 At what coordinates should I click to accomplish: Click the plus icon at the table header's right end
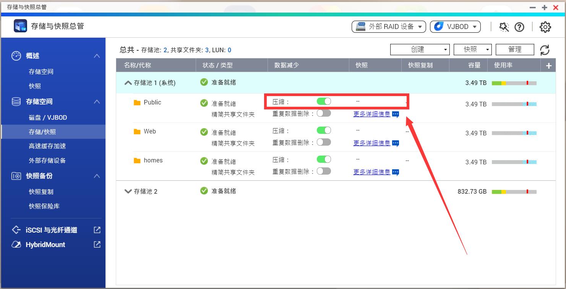[548, 65]
